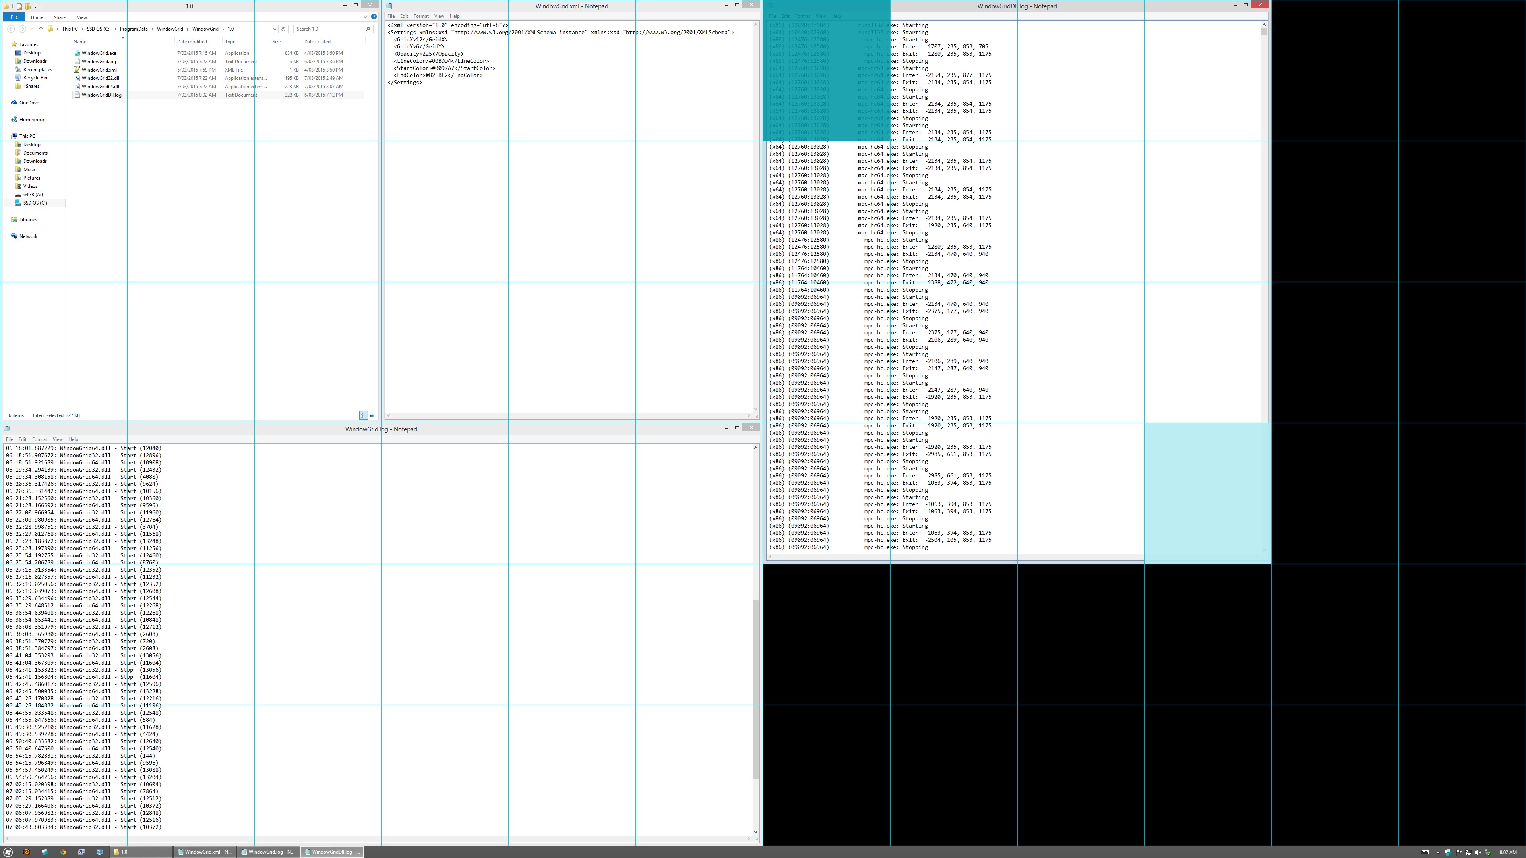Image resolution: width=1526 pixels, height=858 pixels.
Task: Open Format menu in WindowGrid.xml Notepad
Action: 420,16
